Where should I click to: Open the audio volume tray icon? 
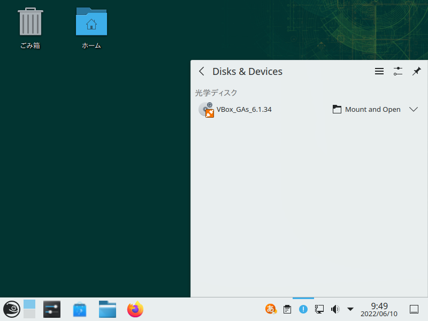tap(335, 309)
